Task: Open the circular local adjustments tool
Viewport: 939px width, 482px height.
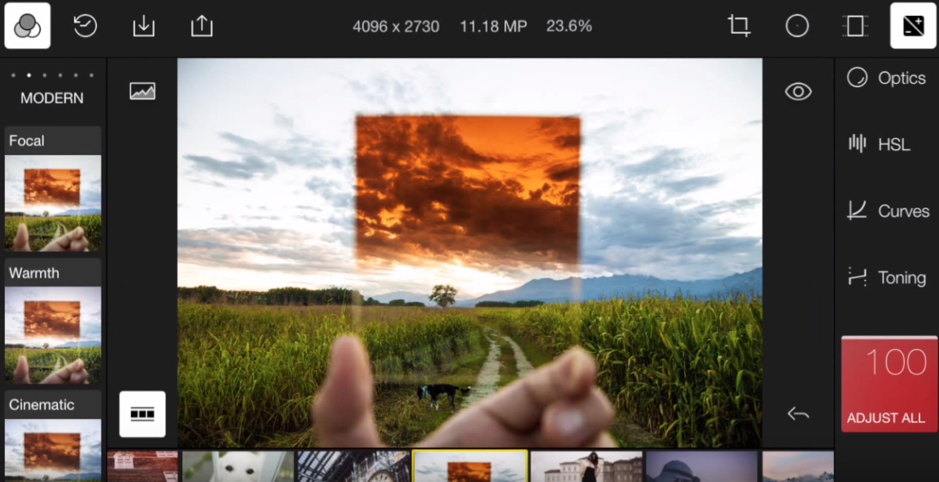Action: (797, 26)
